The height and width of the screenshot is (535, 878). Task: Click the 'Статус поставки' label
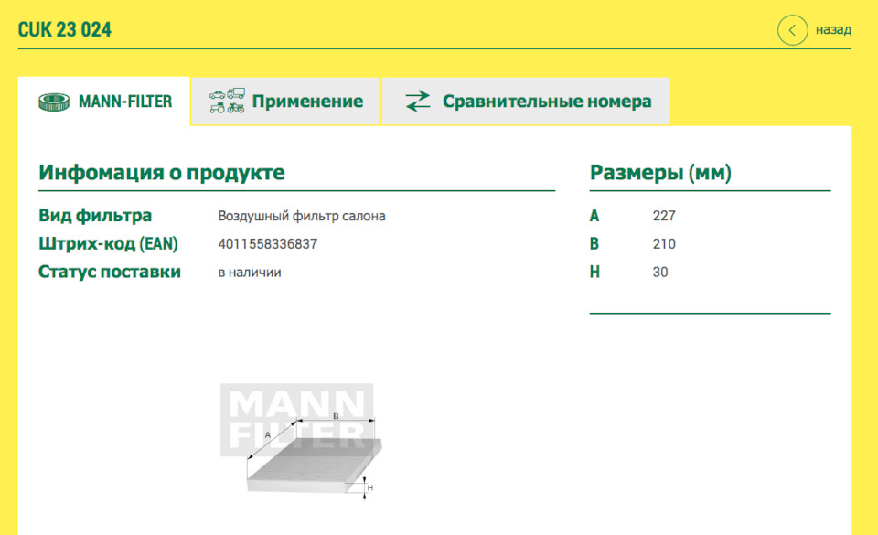point(110,272)
